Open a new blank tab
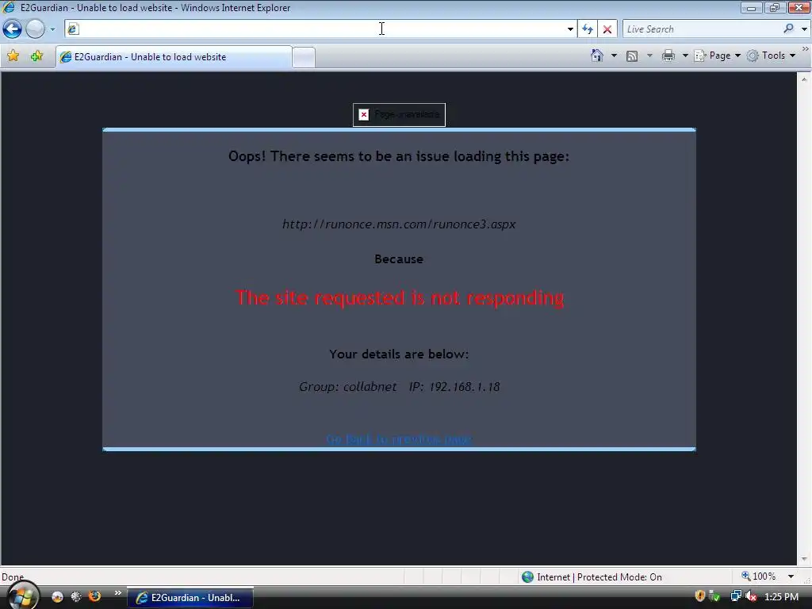This screenshot has height=609, width=812. tap(304, 57)
